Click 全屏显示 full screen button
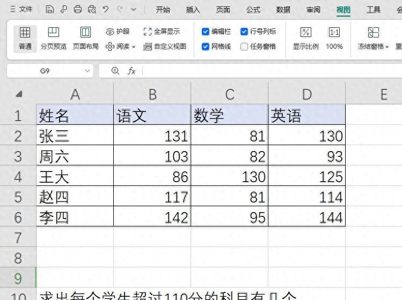This screenshot has width=402, height=300. coord(162,32)
